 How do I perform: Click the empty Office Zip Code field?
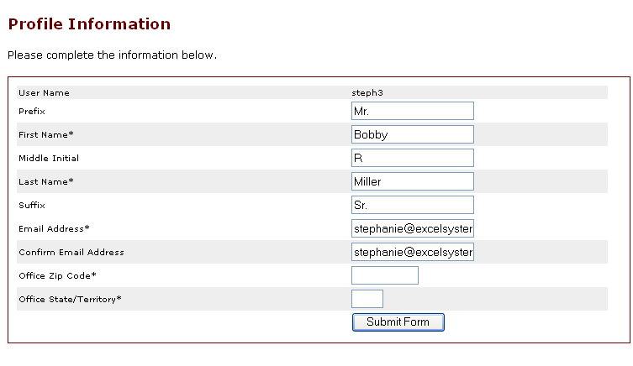coord(385,275)
